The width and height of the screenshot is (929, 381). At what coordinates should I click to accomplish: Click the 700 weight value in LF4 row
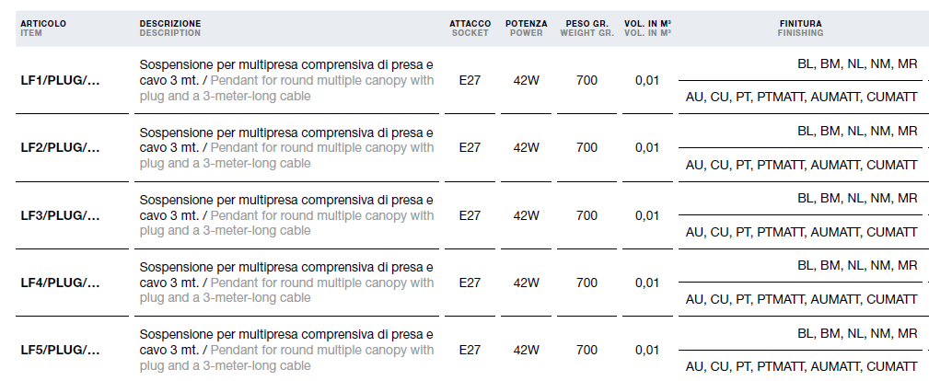pos(586,283)
